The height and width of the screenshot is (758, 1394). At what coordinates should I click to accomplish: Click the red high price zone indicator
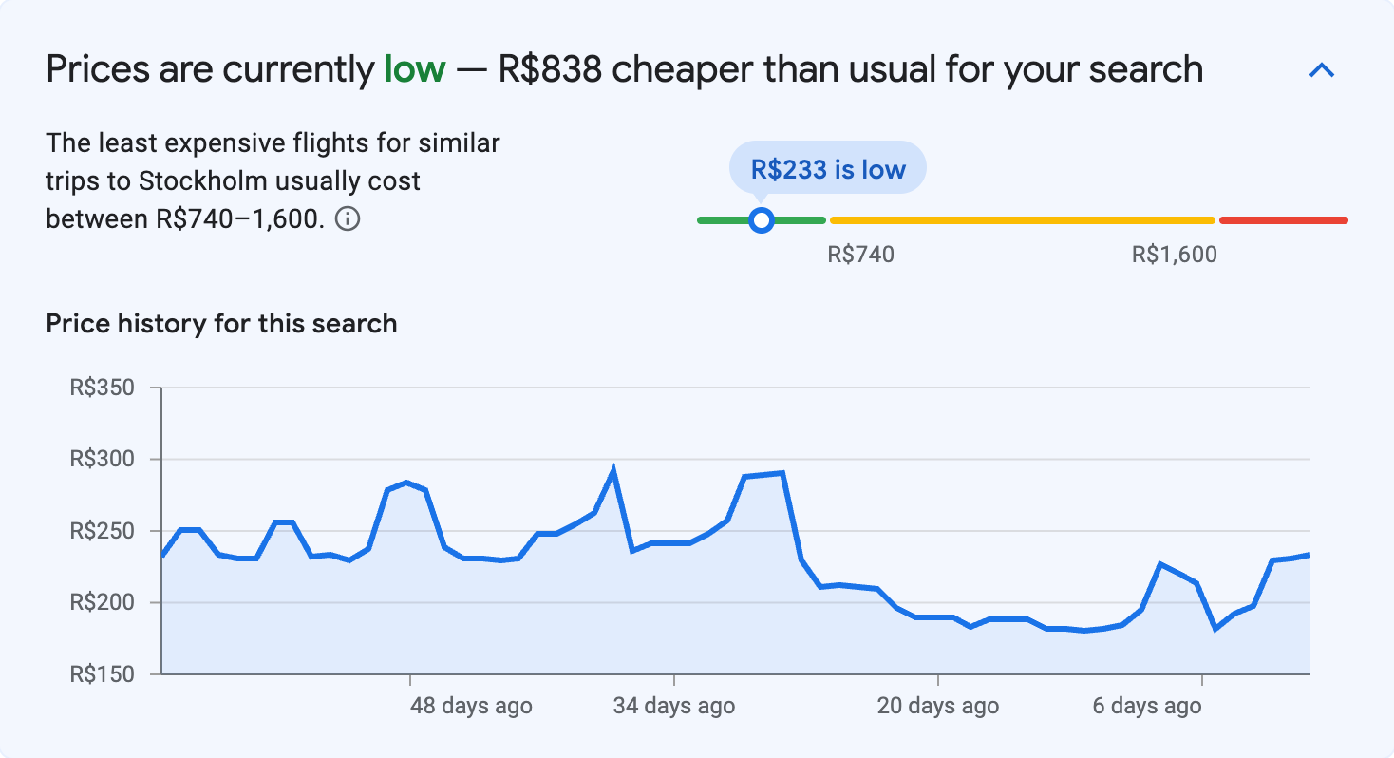coord(1282,219)
